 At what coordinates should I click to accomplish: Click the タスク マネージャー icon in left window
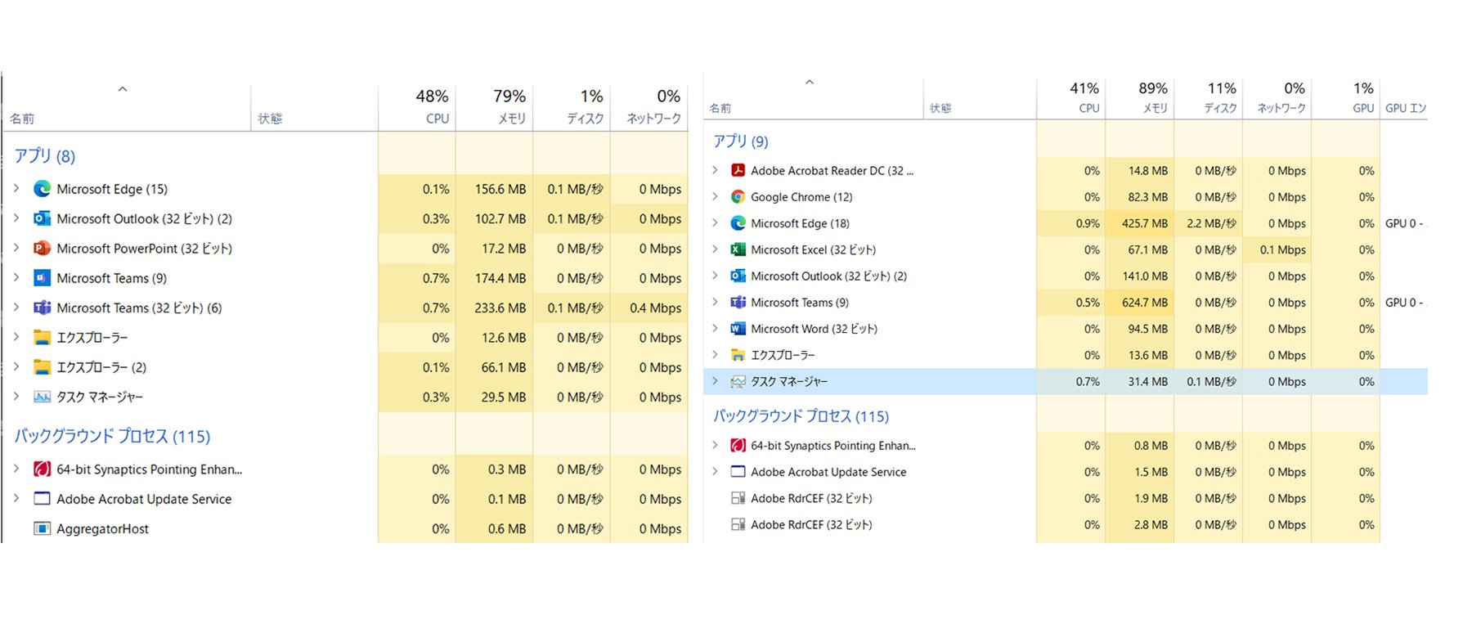pos(42,397)
